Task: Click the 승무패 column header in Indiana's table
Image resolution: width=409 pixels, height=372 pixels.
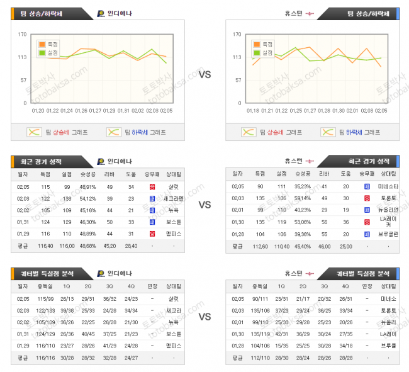Action: (152, 174)
